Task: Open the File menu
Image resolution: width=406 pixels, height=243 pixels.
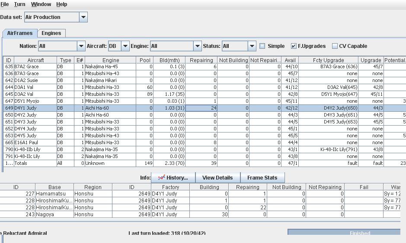Action: click(x=4, y=4)
